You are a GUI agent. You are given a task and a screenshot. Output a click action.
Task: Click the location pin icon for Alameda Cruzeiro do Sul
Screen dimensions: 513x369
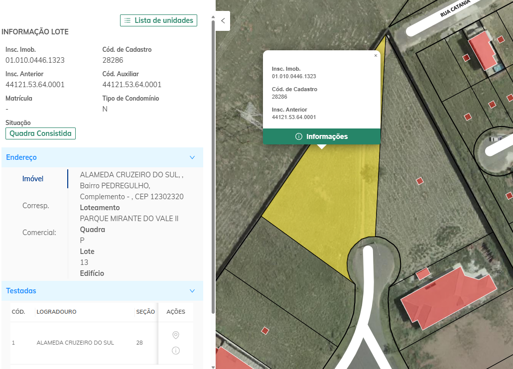point(175,335)
